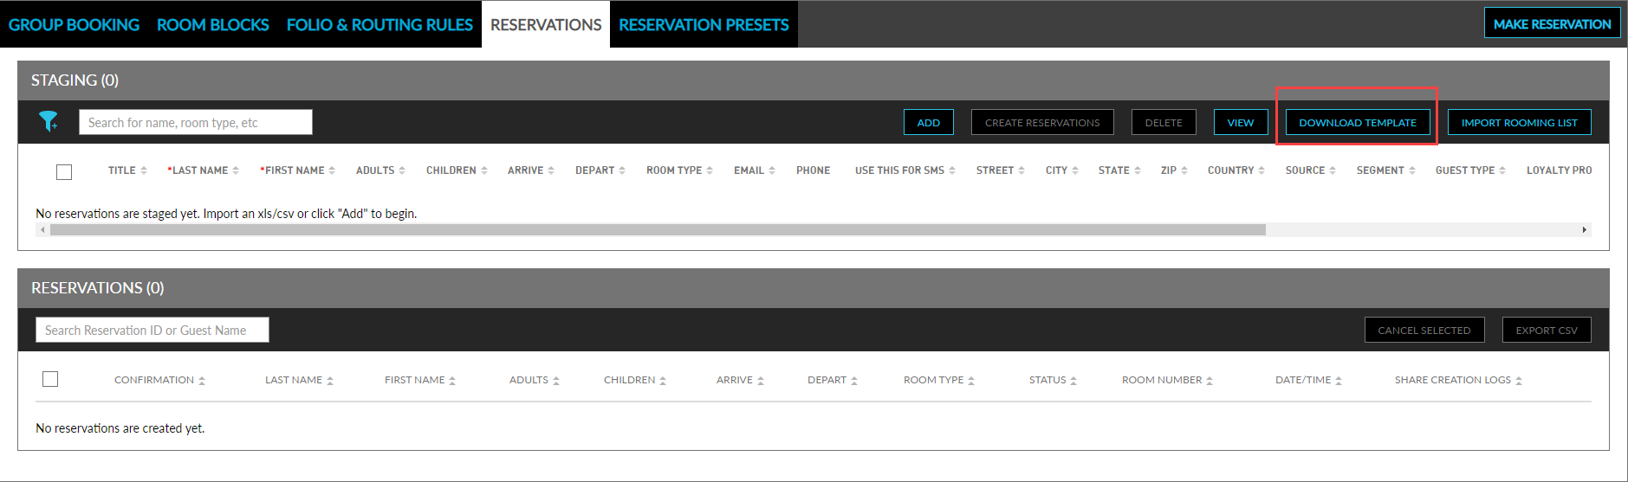Click the Search Reservation ID or Guest Name field

pos(152,330)
